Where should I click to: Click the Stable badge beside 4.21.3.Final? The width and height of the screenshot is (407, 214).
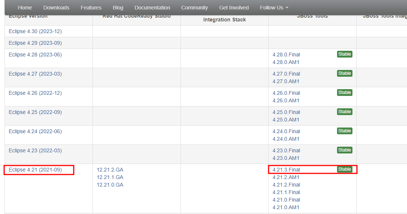click(345, 169)
